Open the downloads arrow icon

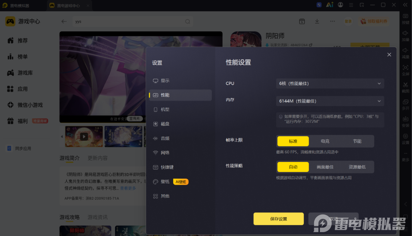point(317,21)
